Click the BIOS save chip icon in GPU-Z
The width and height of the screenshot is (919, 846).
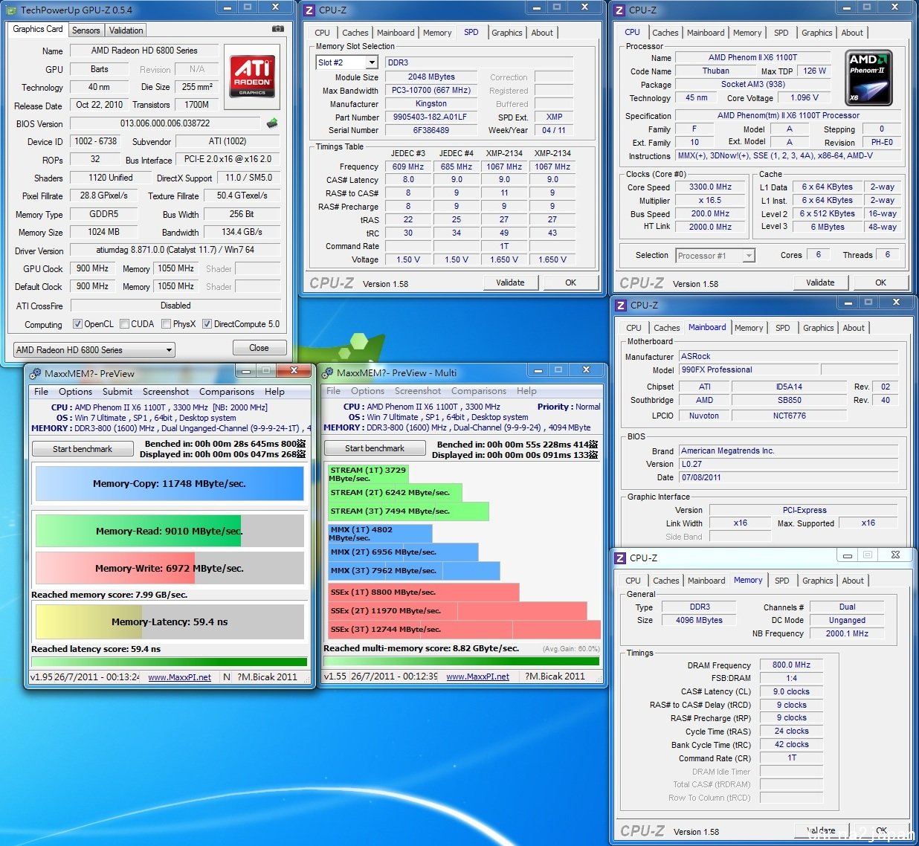[x=272, y=123]
